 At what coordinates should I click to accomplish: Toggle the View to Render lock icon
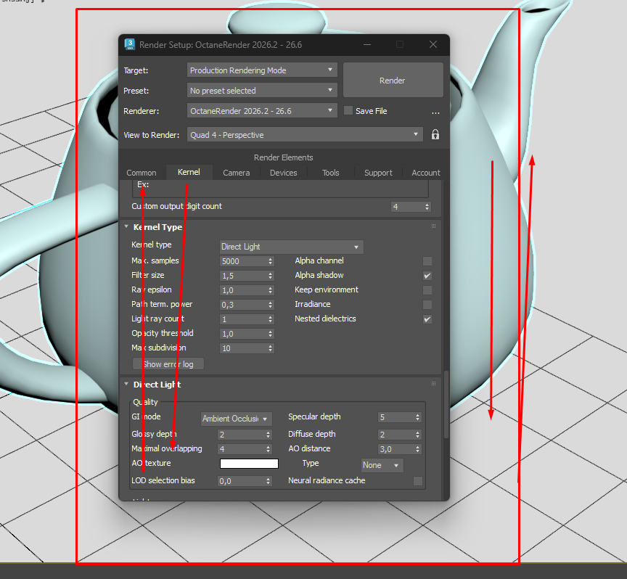(x=435, y=135)
